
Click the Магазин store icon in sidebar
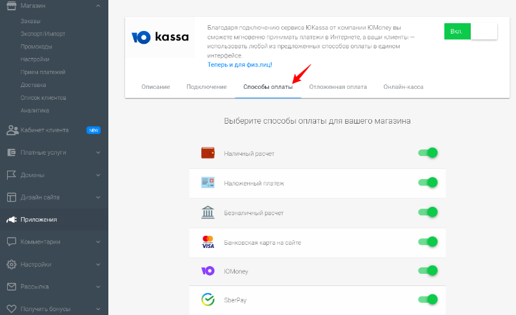12,5
